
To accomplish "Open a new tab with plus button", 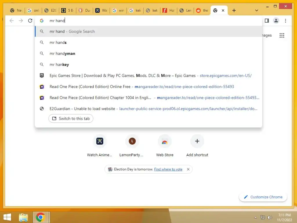I will 234,10.
